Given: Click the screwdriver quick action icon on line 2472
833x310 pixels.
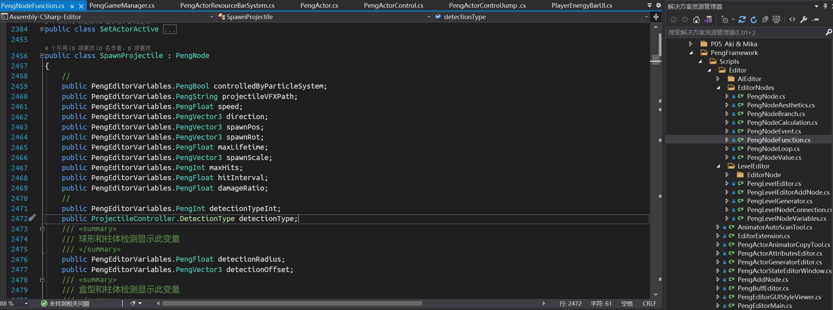Looking at the screenshot, I should [x=32, y=218].
